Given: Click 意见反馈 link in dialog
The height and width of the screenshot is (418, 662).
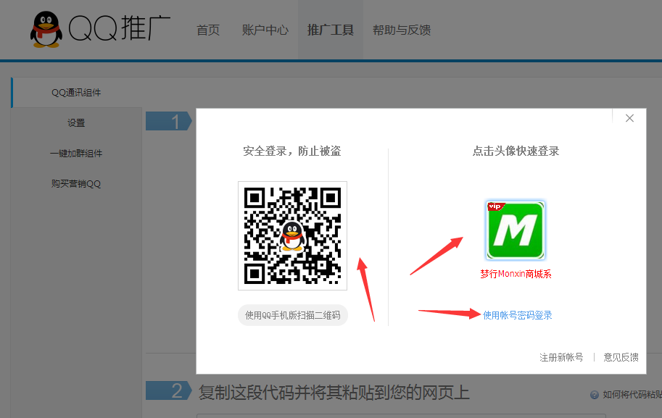Looking at the screenshot, I should (x=621, y=357).
